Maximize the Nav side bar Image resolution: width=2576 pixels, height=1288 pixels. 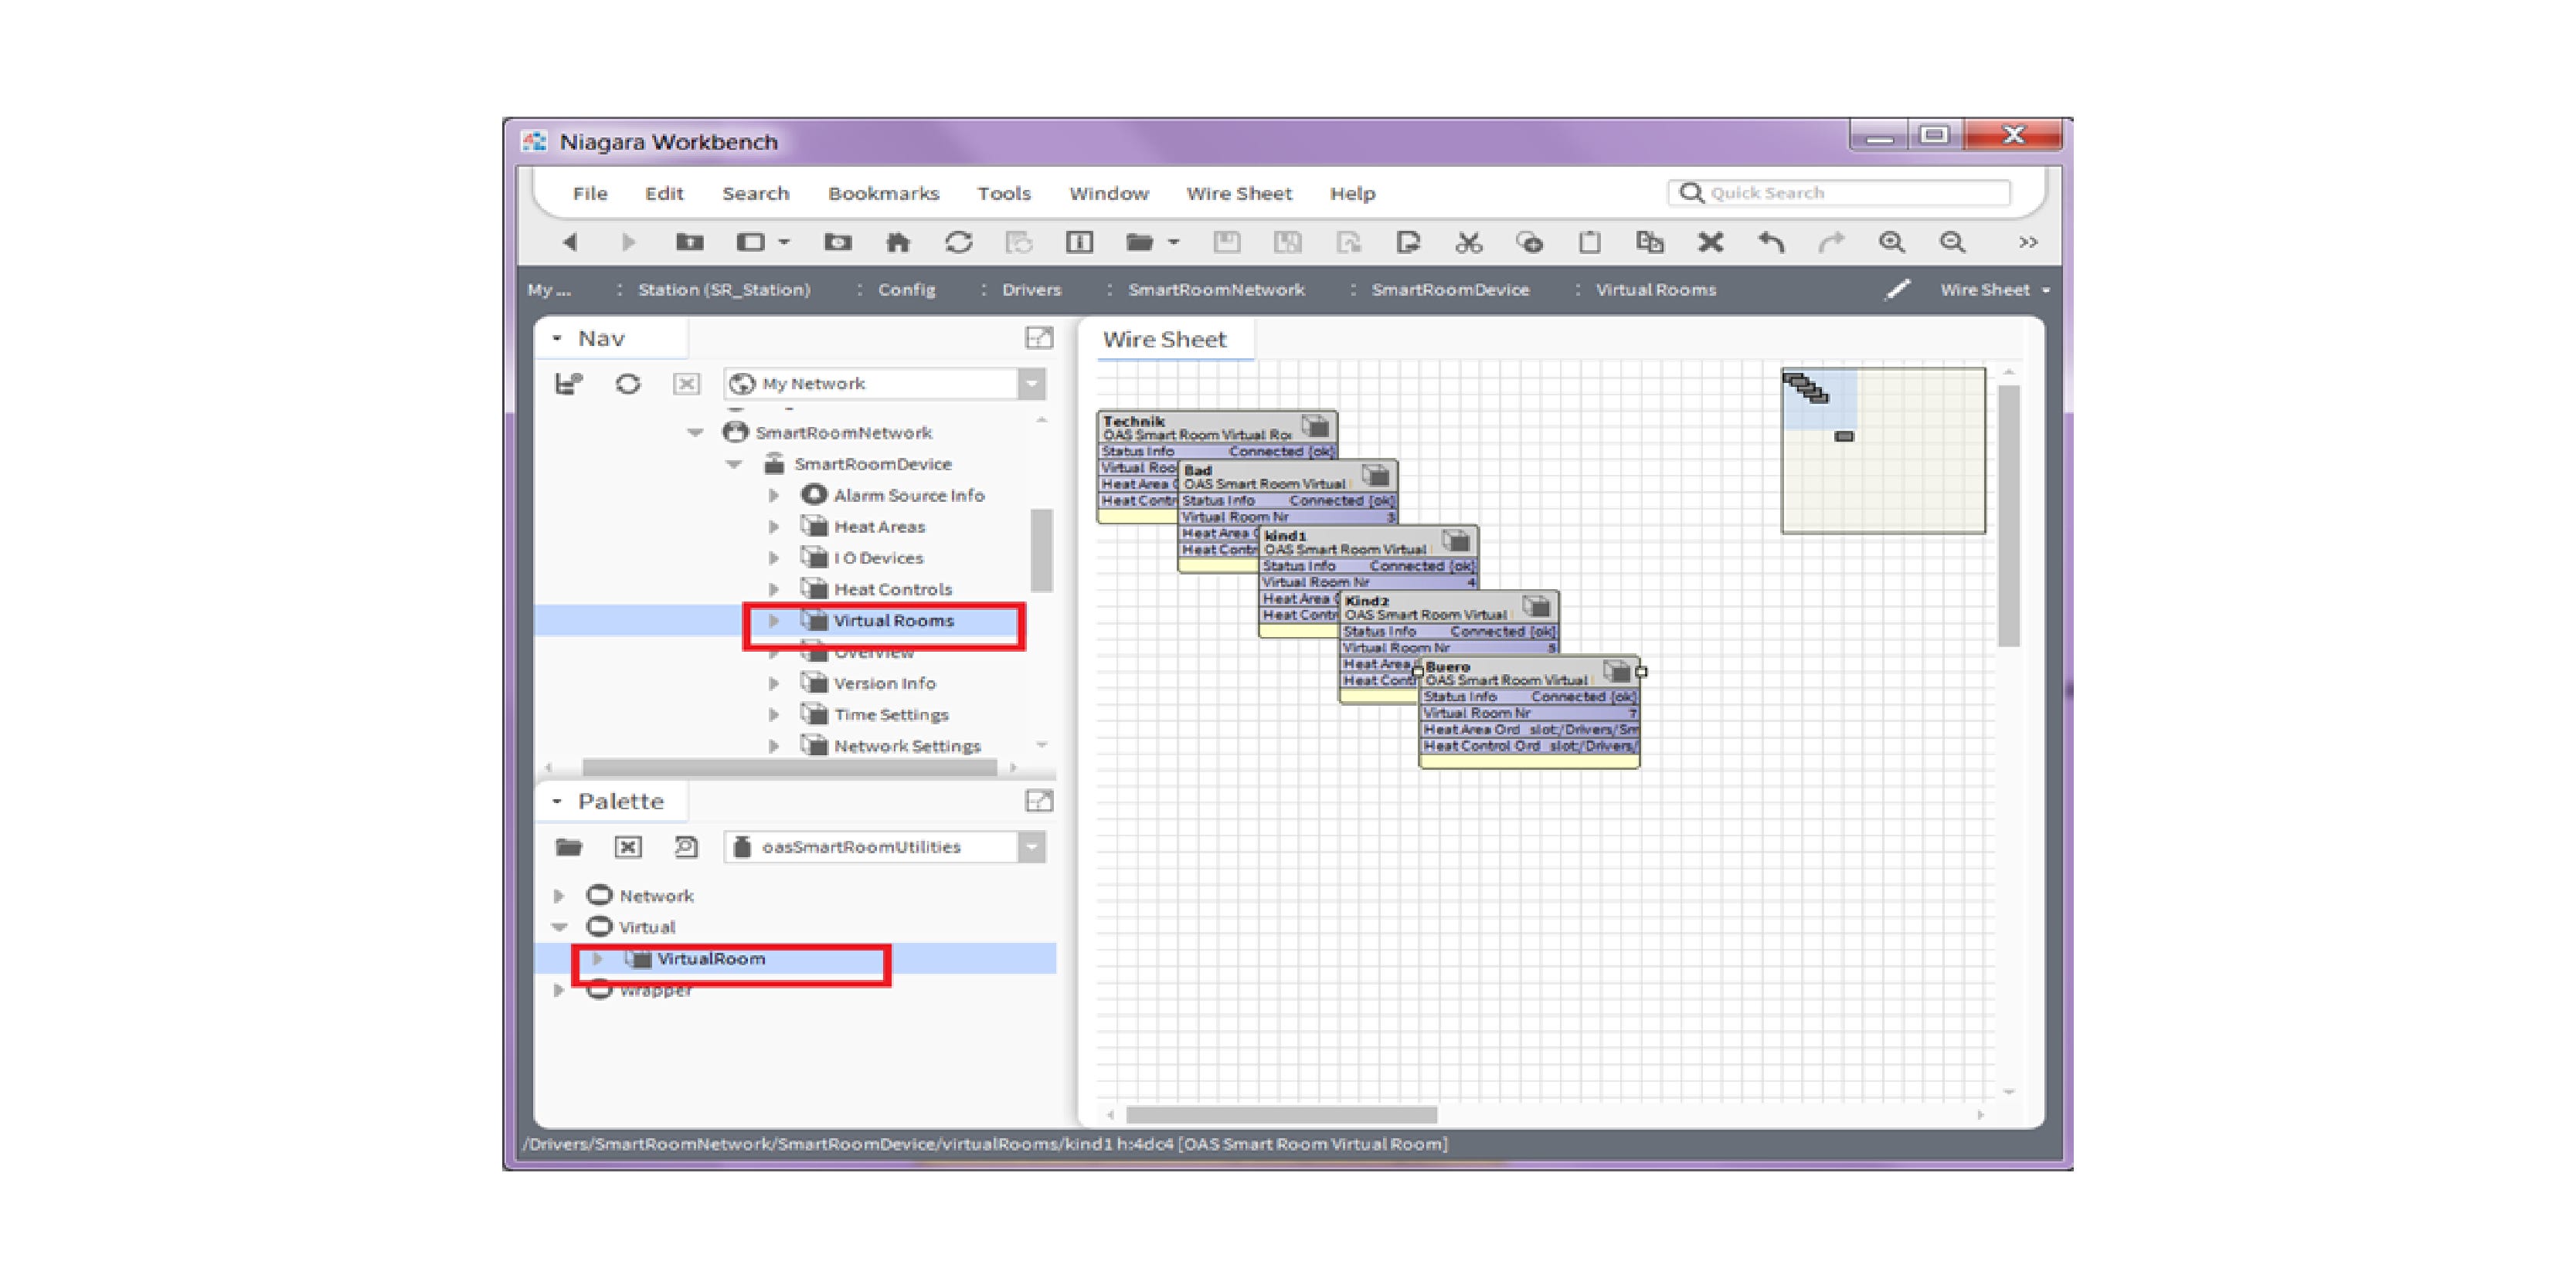pyautogui.click(x=1039, y=337)
